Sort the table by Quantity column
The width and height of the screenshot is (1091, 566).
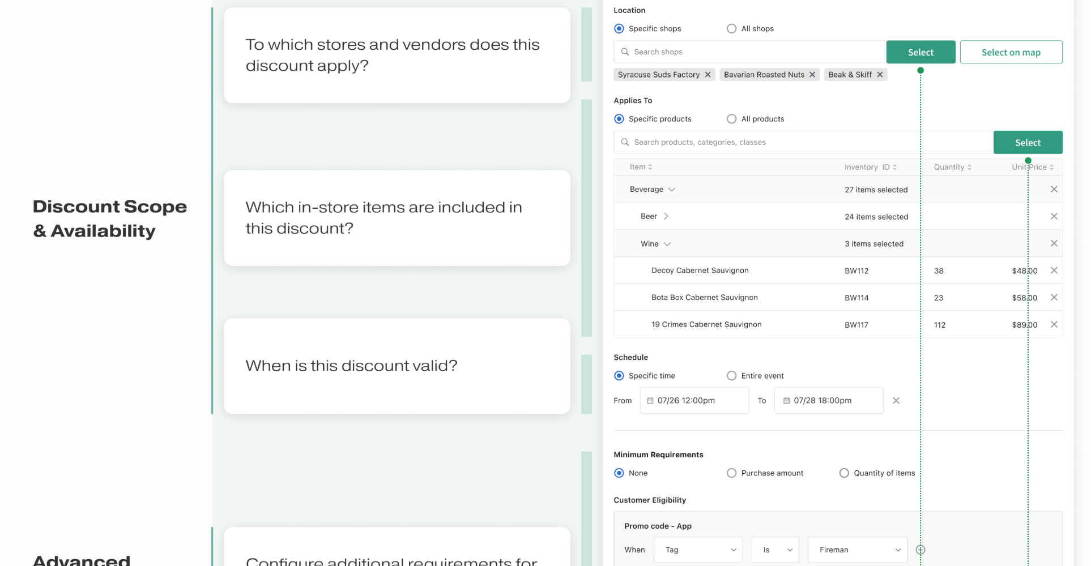(953, 167)
